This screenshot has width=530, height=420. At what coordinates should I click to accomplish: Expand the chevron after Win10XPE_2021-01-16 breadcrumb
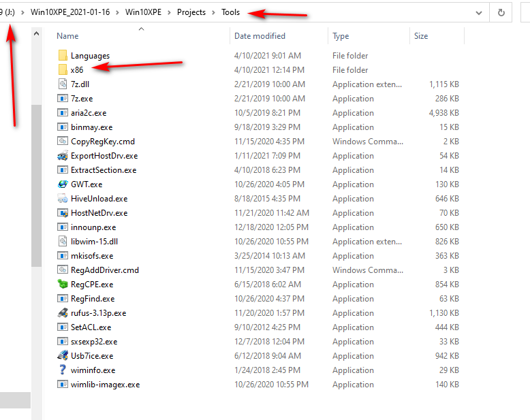point(117,12)
